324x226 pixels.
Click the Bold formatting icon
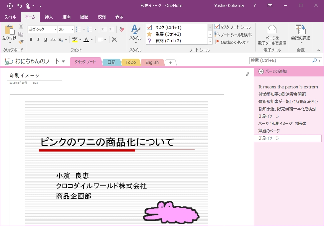coord(31,40)
